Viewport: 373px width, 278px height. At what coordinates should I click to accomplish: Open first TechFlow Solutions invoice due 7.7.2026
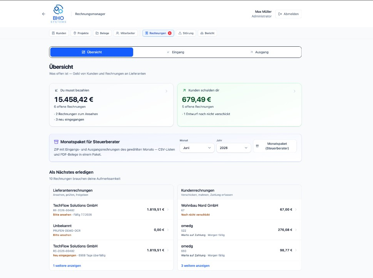(111, 210)
